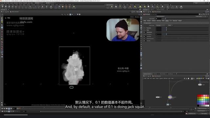Add an Environment Light from the shelf

pos(140,7)
